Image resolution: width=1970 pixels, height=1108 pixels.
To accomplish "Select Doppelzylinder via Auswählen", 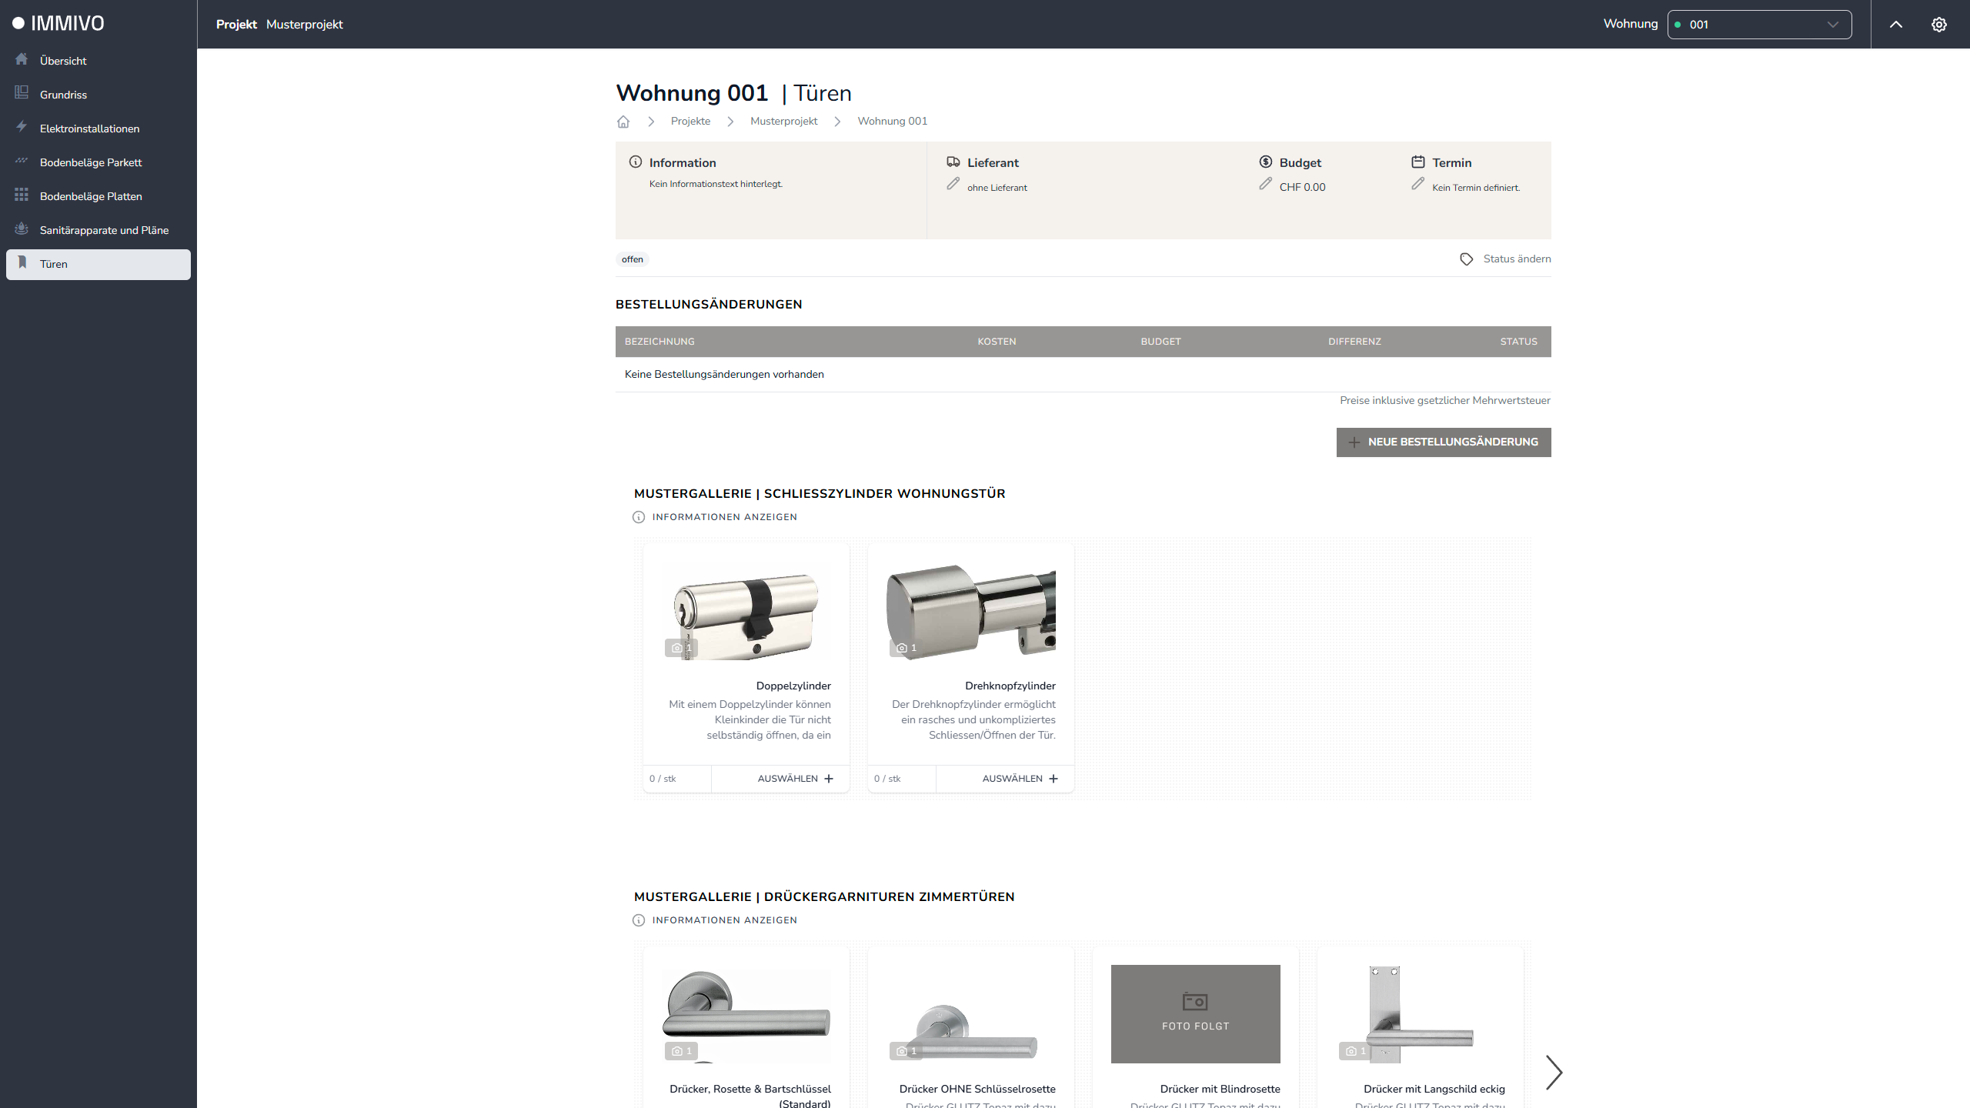I will coord(795,779).
